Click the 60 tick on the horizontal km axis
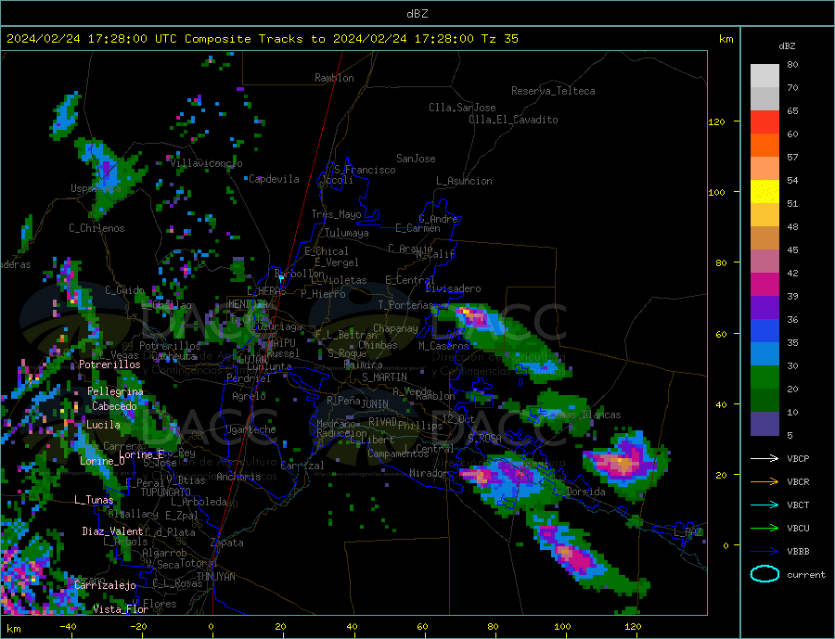The width and height of the screenshot is (835, 639). coord(422,627)
